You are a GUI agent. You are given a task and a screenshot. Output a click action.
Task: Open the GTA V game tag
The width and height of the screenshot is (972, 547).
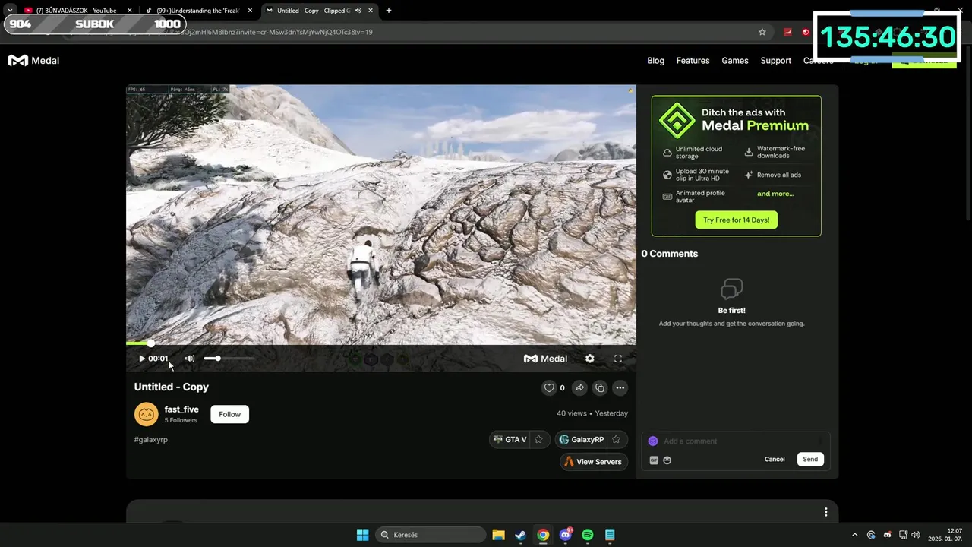510,439
